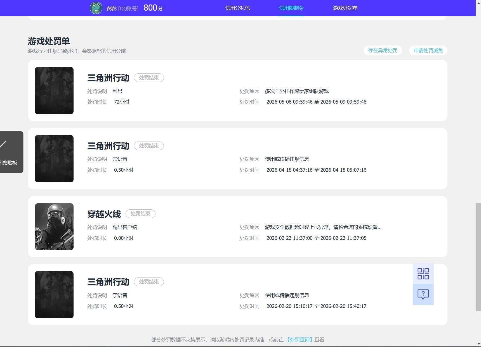Click the 游戏处罚单 section heading

tap(49, 41)
